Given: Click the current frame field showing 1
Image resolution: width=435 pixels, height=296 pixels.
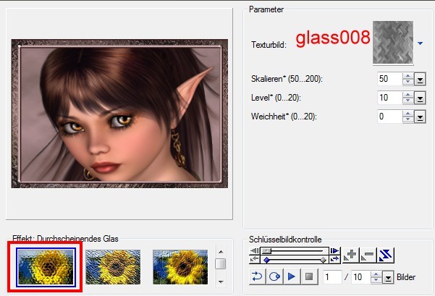Looking at the screenshot, I should click(x=332, y=277).
